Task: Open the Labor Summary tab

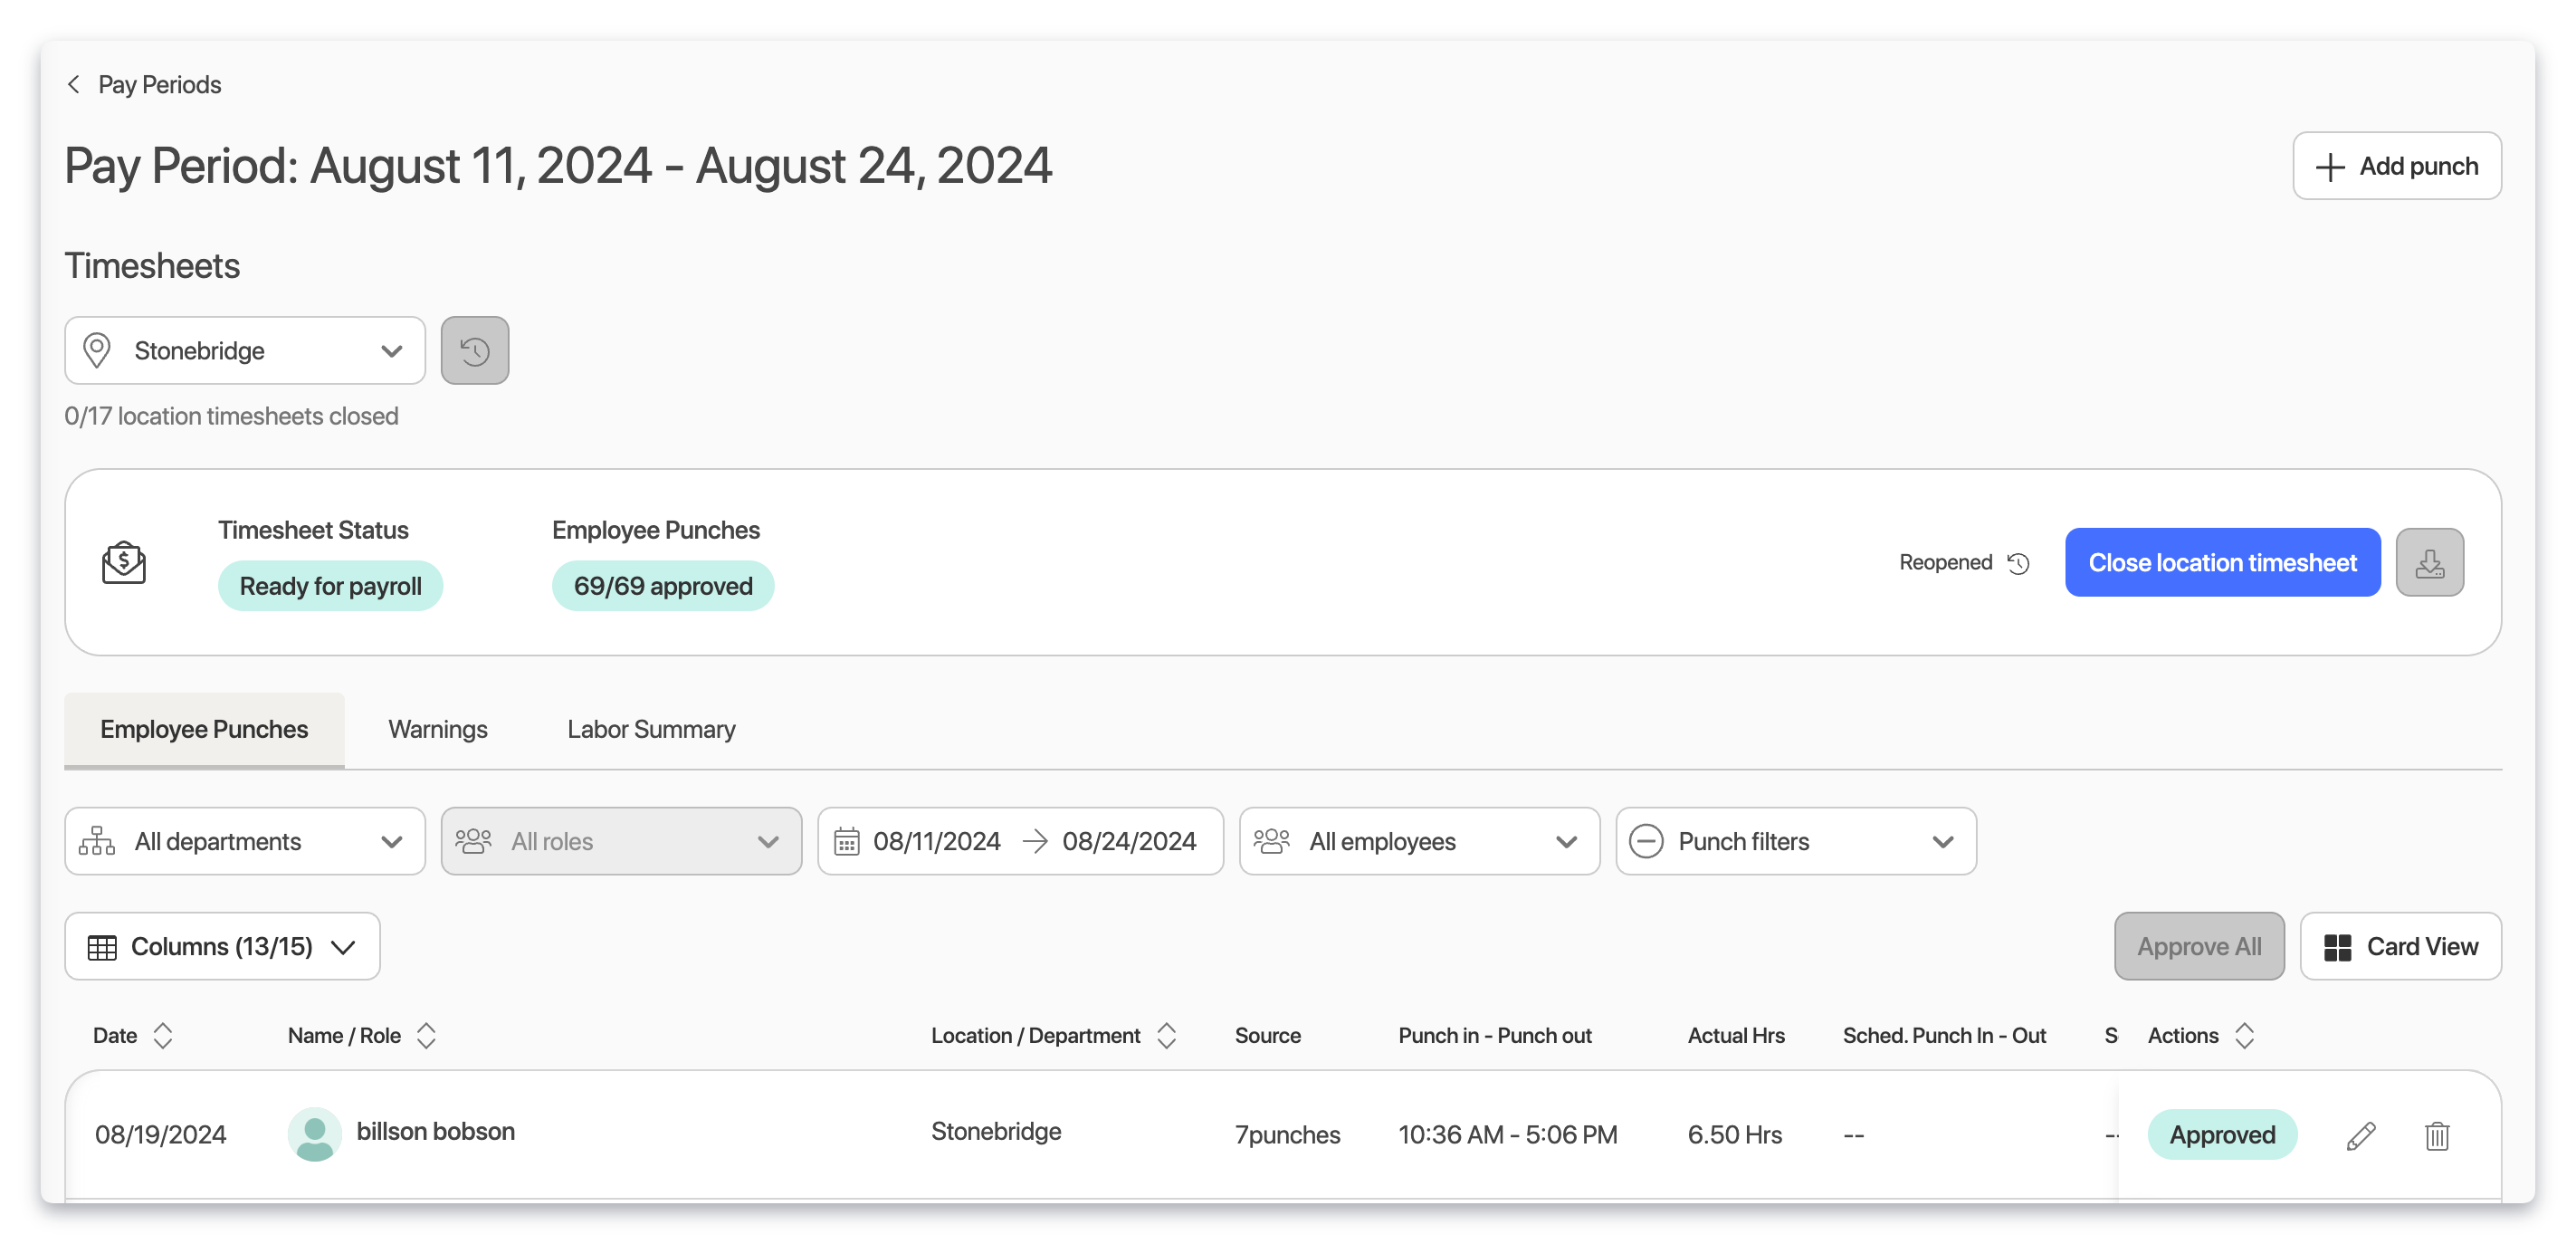Action: click(651, 729)
